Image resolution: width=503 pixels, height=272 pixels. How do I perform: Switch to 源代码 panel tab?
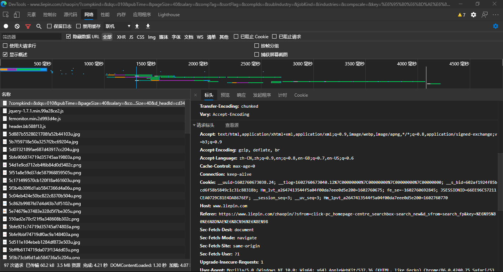(70, 15)
